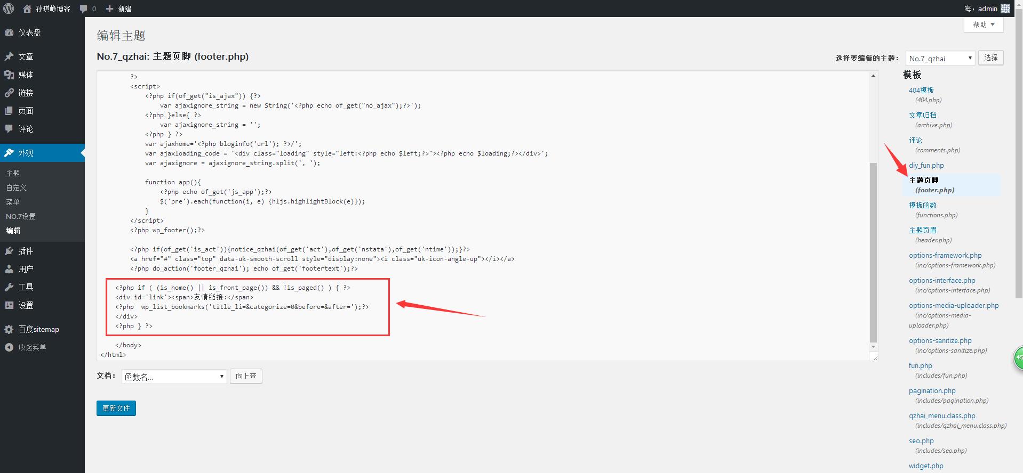Screen dimensions: 1023x473
Task: Click scrollbar down arrow of code editor
Action: click(873, 347)
